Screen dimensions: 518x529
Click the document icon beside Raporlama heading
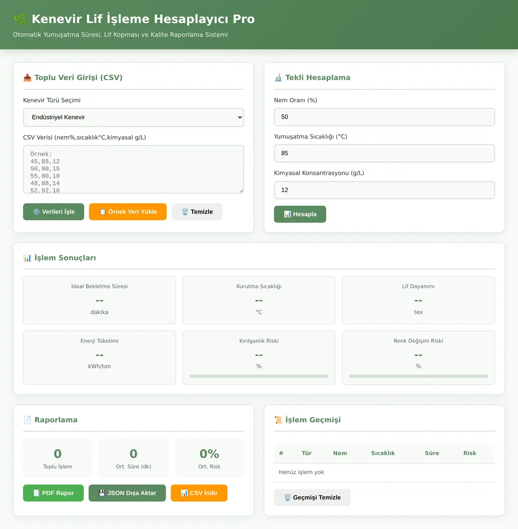(x=28, y=420)
